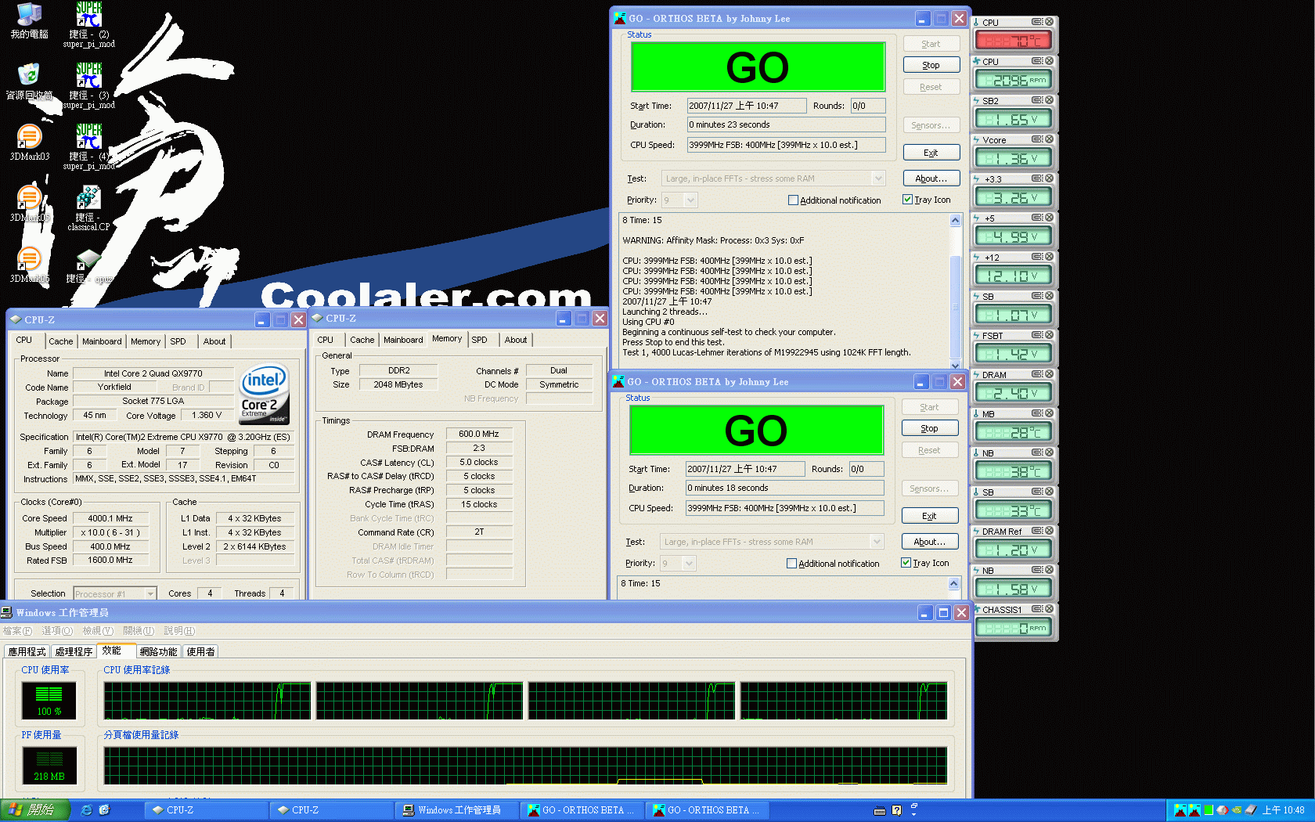Screen dimensions: 1315x822
Task: Open the Priority dropdown in upper Orthos window
Action: tap(690, 200)
